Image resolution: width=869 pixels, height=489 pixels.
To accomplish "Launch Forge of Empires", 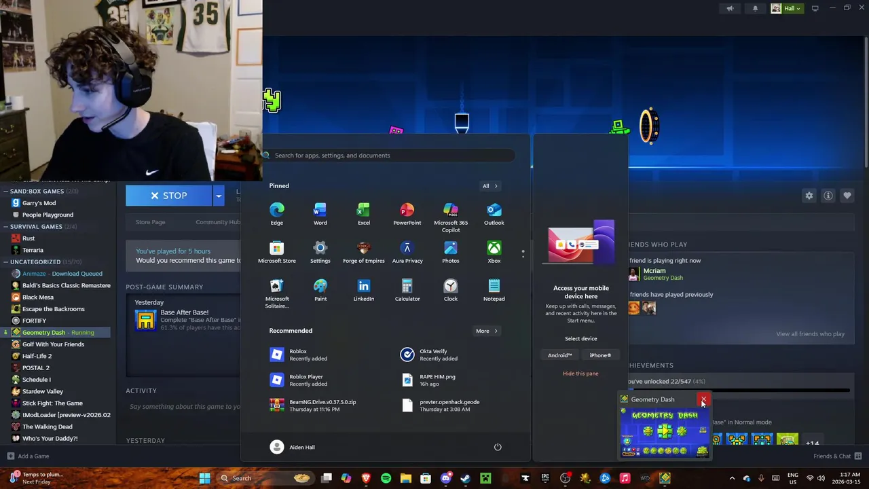I will (x=363, y=252).
